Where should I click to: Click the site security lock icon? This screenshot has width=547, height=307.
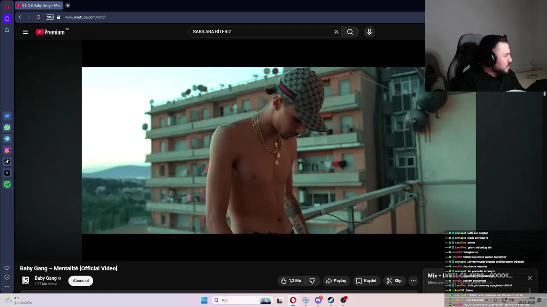click(x=59, y=17)
